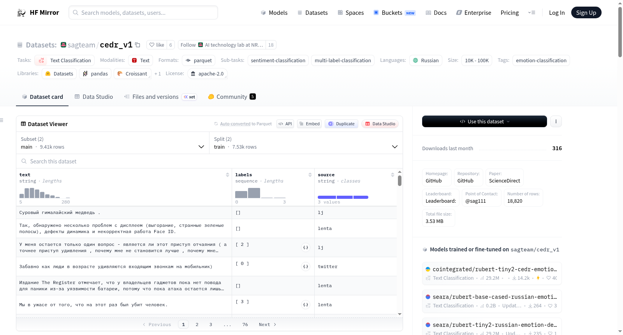623x335 pixels.
Task: Click the API button in Dataset Viewer
Action: click(285, 124)
